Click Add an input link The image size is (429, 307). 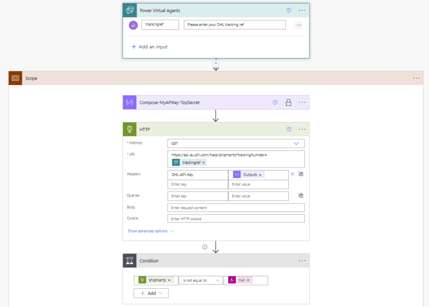150,47
